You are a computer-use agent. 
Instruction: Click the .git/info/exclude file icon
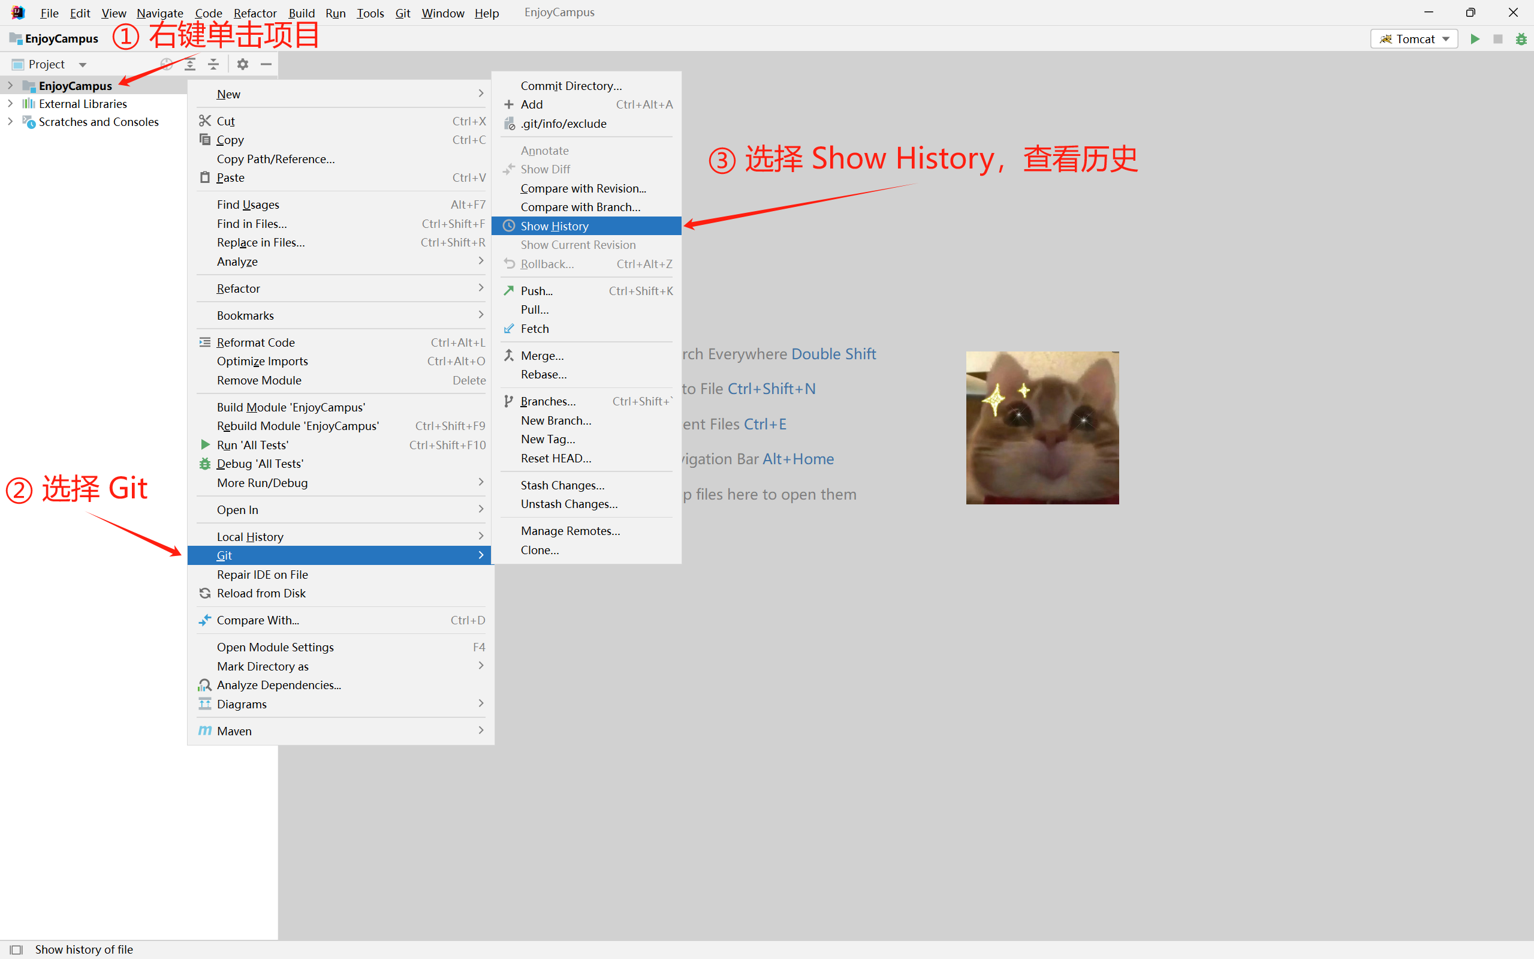coord(509,123)
